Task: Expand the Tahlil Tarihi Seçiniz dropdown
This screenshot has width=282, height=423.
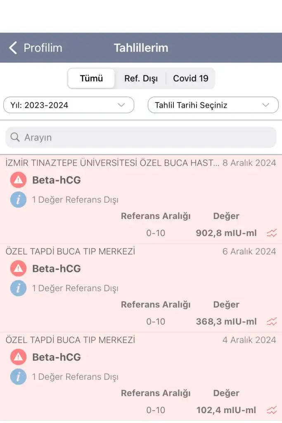Action: tap(213, 105)
